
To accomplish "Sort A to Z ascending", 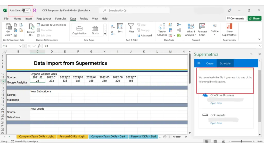I will tap(113, 26).
